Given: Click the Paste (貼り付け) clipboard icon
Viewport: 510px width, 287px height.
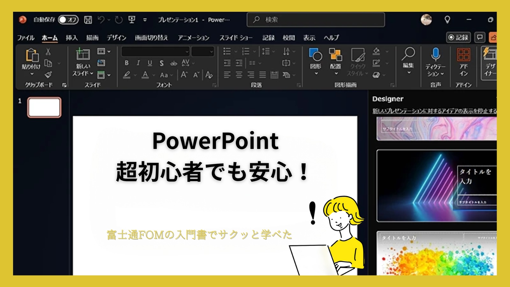Looking at the screenshot, I should click(32, 55).
